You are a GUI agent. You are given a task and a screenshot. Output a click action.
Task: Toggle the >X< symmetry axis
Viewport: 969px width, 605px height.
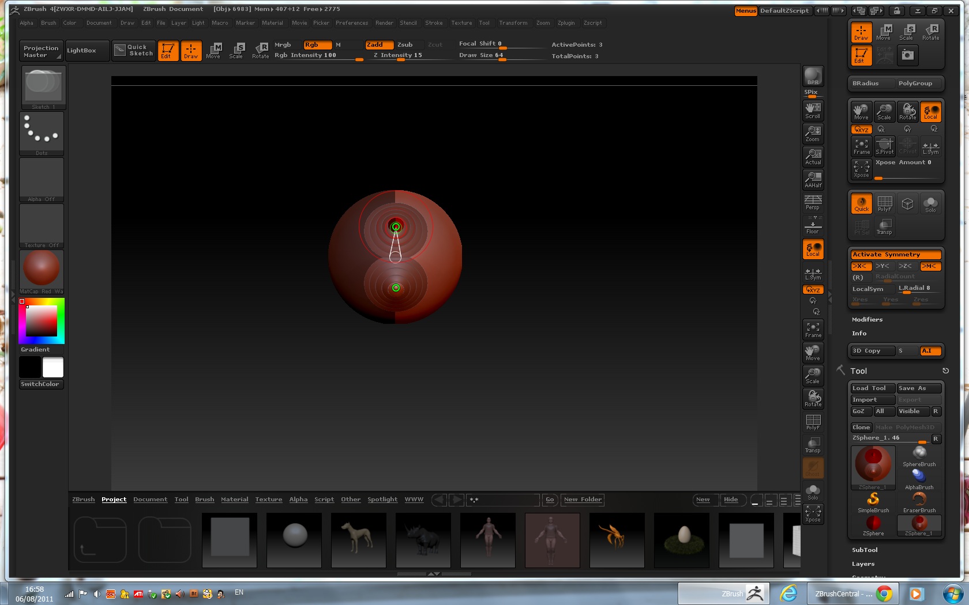click(x=861, y=266)
